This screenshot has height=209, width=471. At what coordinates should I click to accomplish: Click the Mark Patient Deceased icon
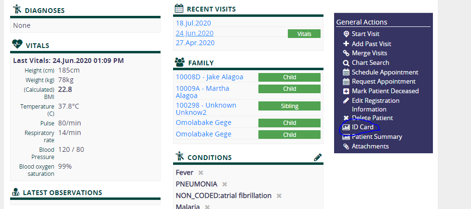[346, 91]
